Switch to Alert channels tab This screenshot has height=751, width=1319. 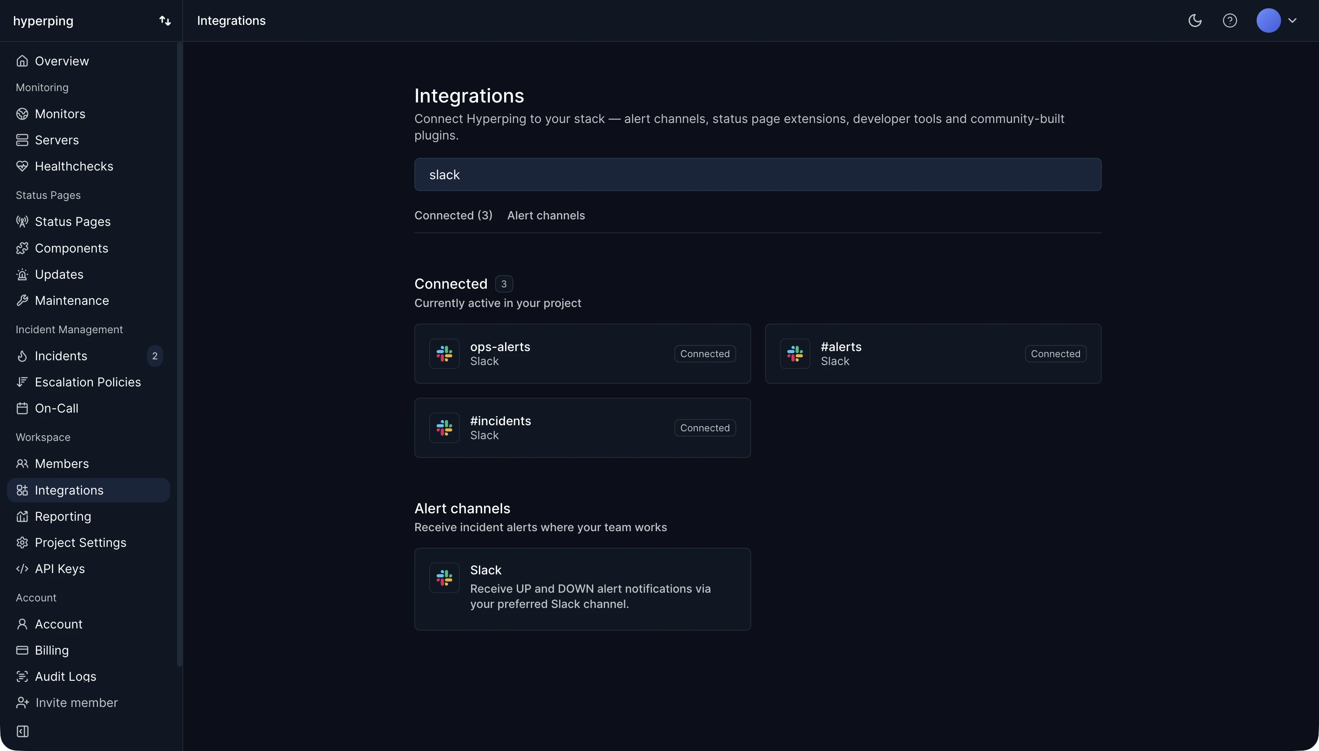pos(546,215)
